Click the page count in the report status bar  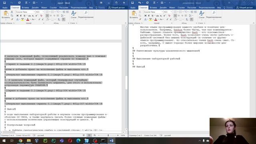(x=7, y=135)
